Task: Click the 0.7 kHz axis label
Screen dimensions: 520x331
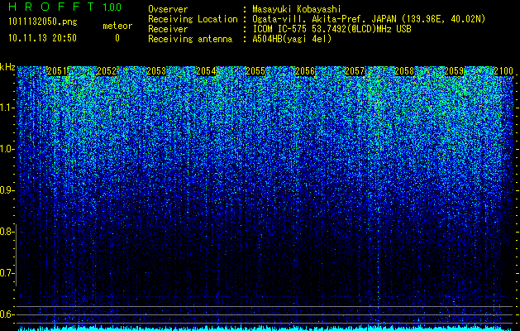Action: [7, 273]
